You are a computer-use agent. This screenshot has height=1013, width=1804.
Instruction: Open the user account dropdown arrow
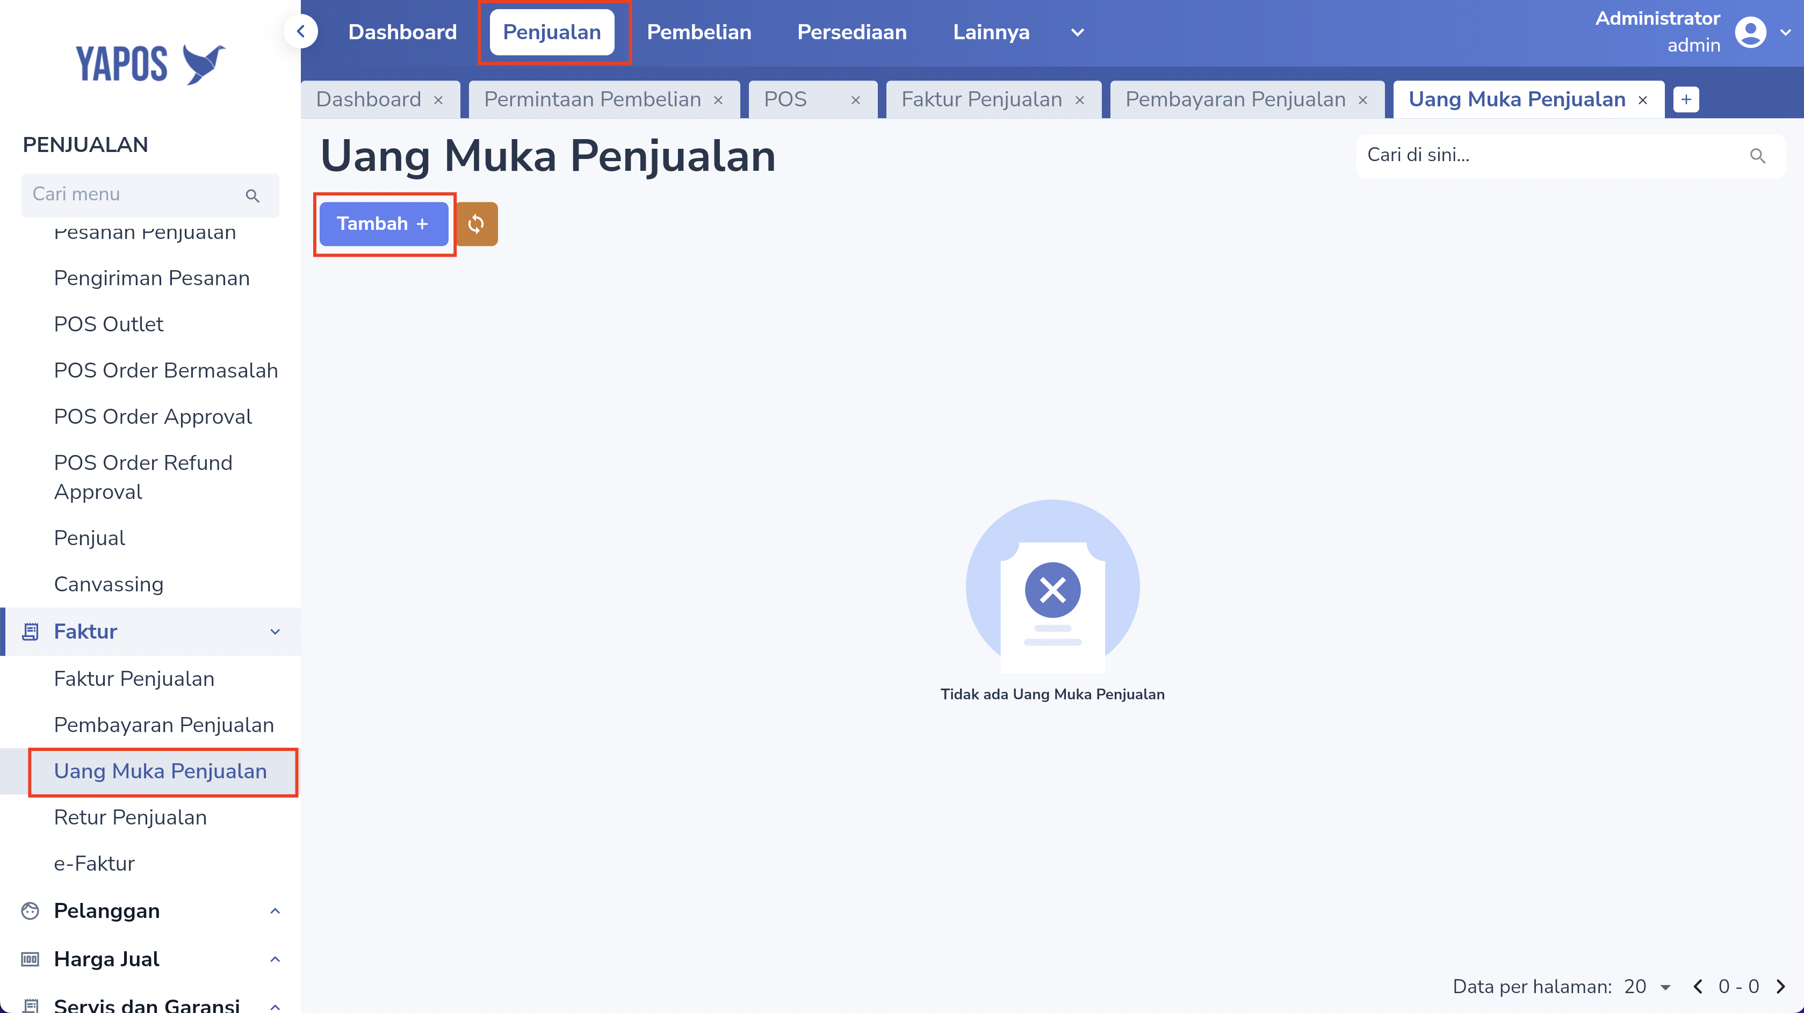pyautogui.click(x=1785, y=32)
